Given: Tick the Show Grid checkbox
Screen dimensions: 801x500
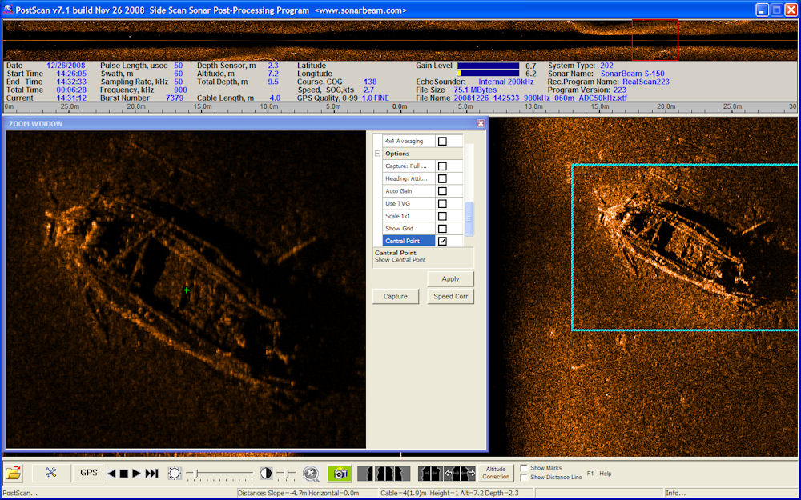Looking at the screenshot, I should click(442, 229).
